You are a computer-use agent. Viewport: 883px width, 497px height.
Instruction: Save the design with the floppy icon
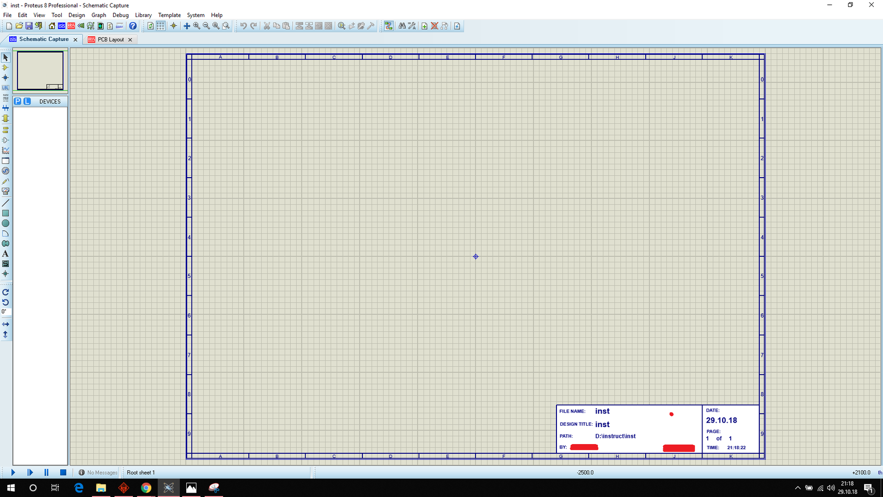click(29, 26)
